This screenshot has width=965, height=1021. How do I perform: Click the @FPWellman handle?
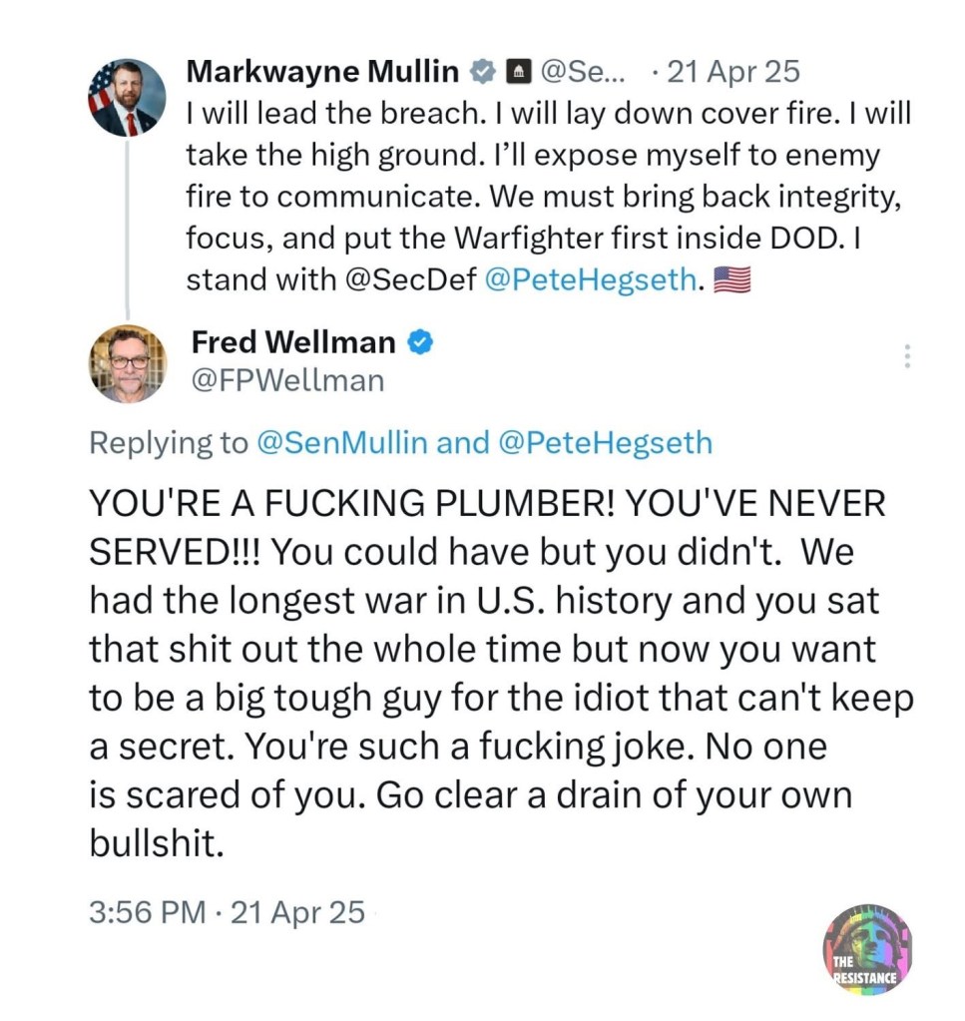point(287,380)
